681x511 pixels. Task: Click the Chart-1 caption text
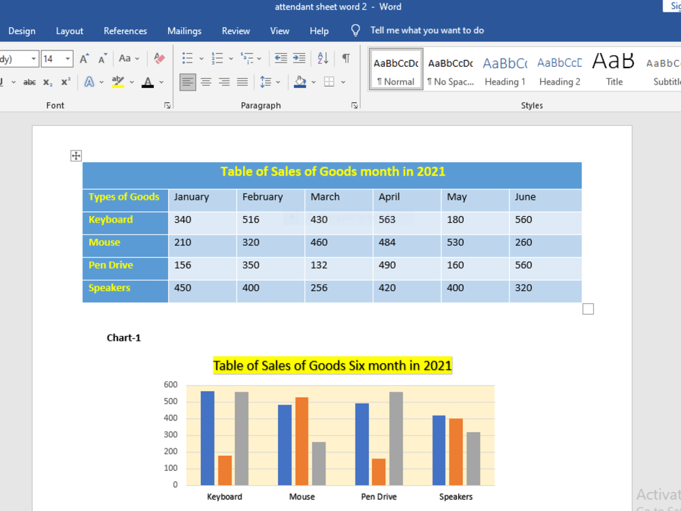click(x=124, y=338)
